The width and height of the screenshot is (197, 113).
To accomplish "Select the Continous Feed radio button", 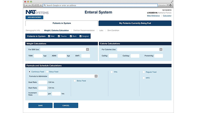I will point(29,72).
